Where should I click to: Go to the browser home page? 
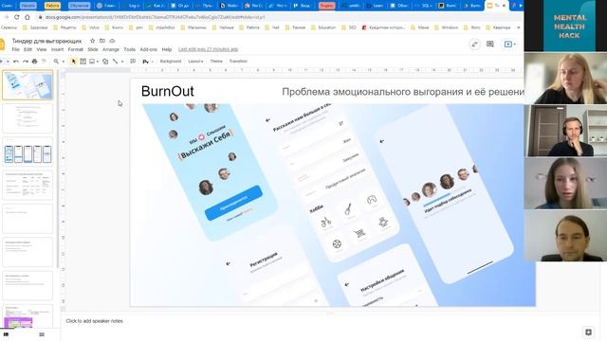point(28,17)
